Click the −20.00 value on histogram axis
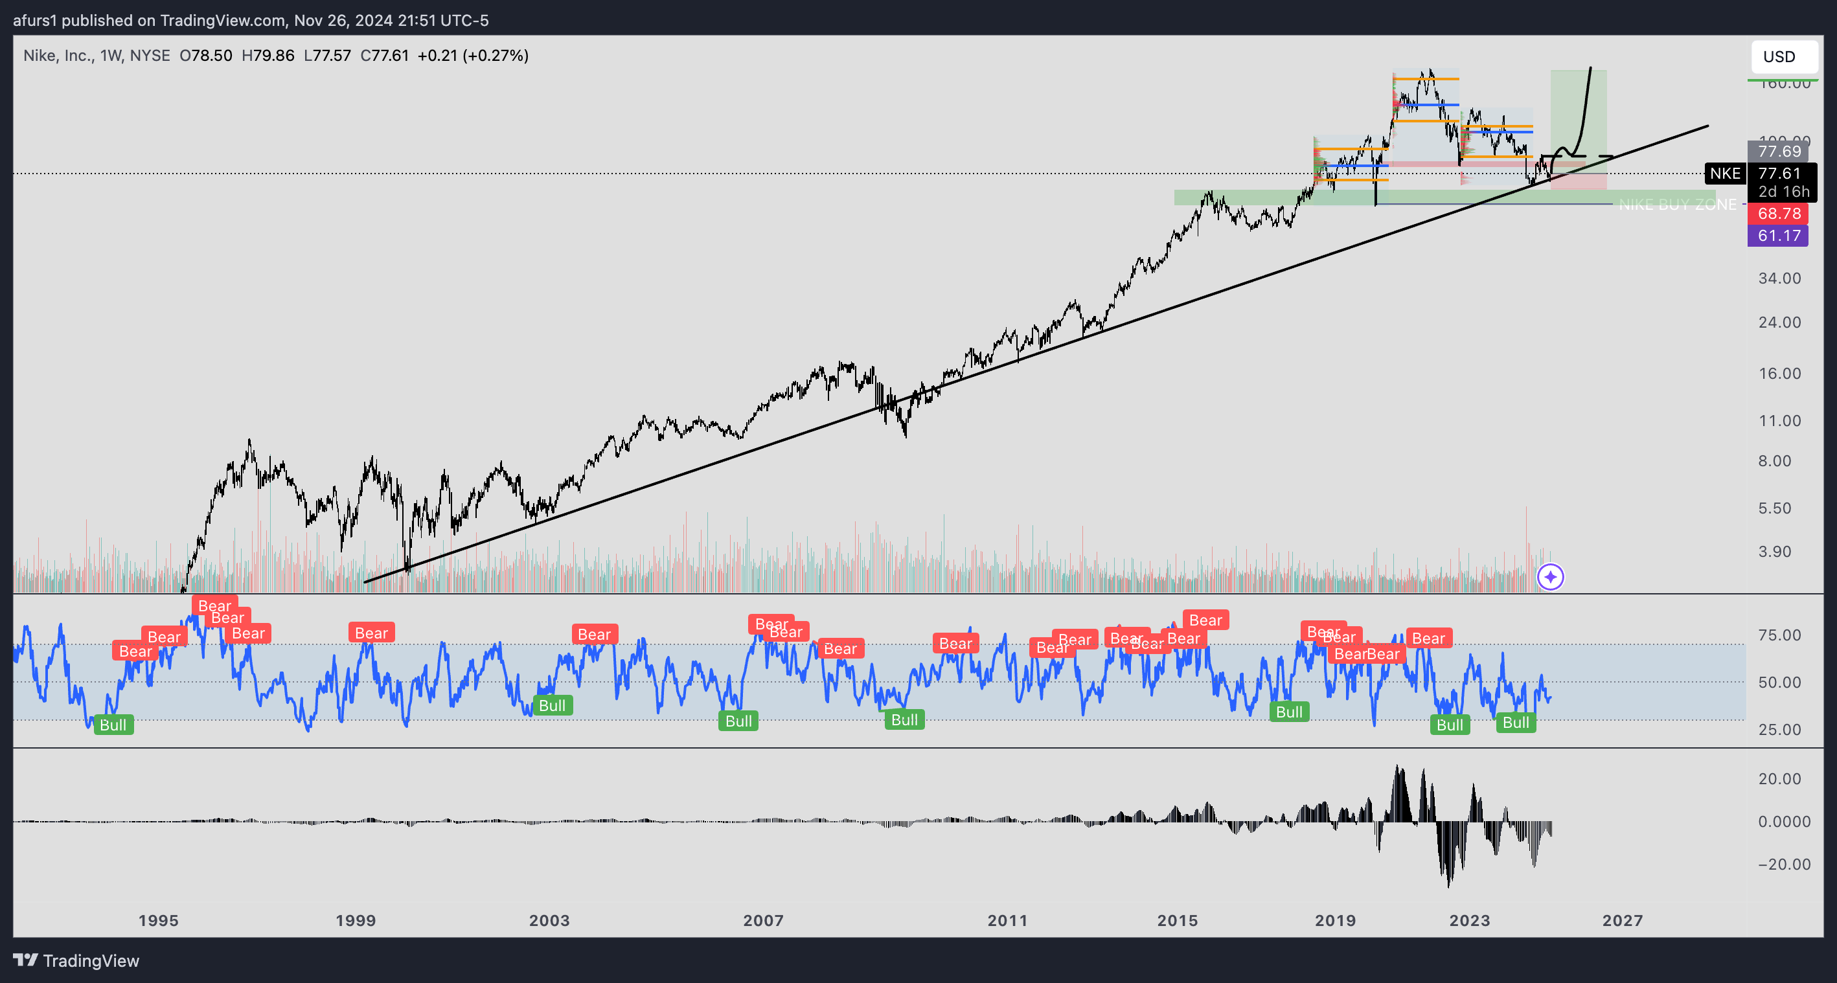Image resolution: width=1837 pixels, height=983 pixels. [x=1783, y=864]
